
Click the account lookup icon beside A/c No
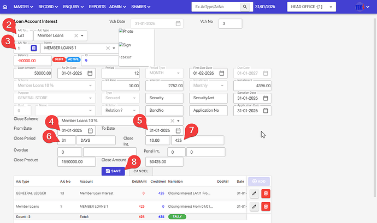(x=34, y=49)
